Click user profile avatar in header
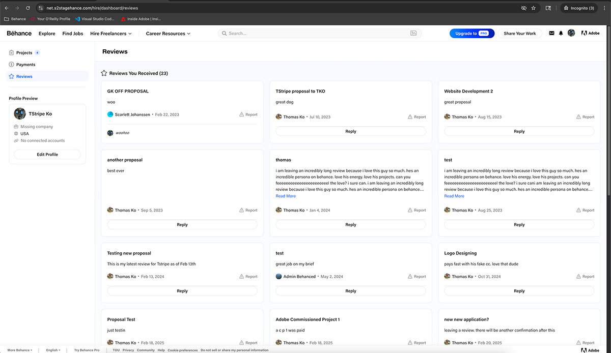The height and width of the screenshot is (353, 611). [x=571, y=33]
